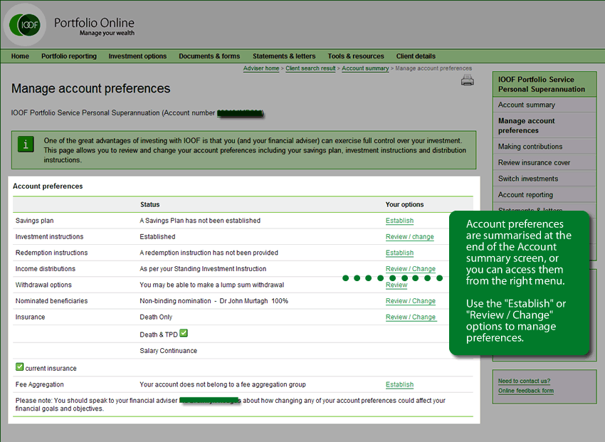Click the green info icon
The width and height of the screenshot is (605, 442).
(26, 144)
